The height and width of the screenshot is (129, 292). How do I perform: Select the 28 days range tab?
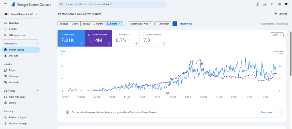tap(86, 24)
